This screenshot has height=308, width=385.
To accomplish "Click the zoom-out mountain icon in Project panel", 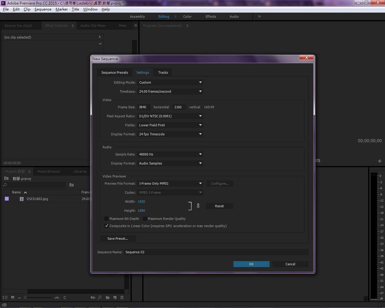I will (19, 298).
